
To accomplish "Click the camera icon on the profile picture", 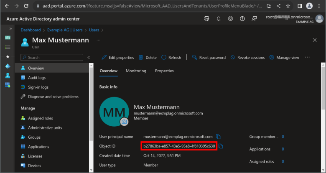I will pos(124,122).
